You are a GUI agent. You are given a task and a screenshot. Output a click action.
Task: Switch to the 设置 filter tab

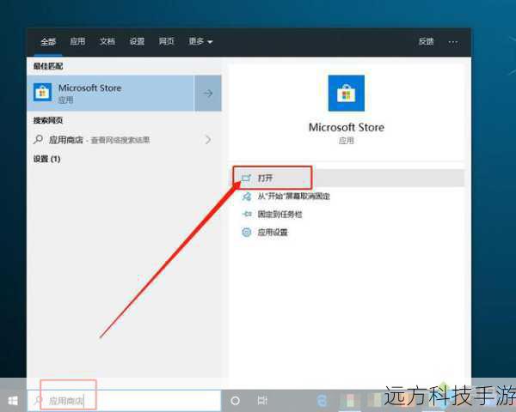pyautogui.click(x=137, y=41)
